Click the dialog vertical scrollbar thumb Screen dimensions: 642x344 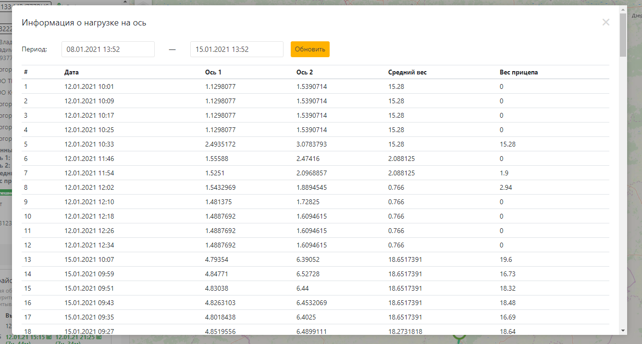click(x=623, y=35)
